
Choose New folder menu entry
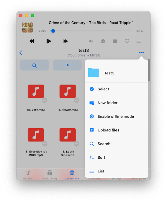[x=117, y=103]
